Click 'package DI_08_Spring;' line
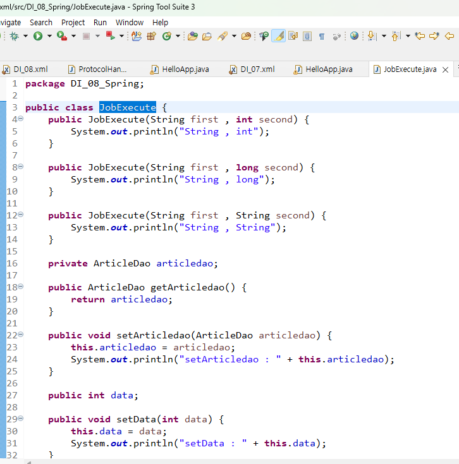This screenshot has width=459, height=464. click(85, 84)
